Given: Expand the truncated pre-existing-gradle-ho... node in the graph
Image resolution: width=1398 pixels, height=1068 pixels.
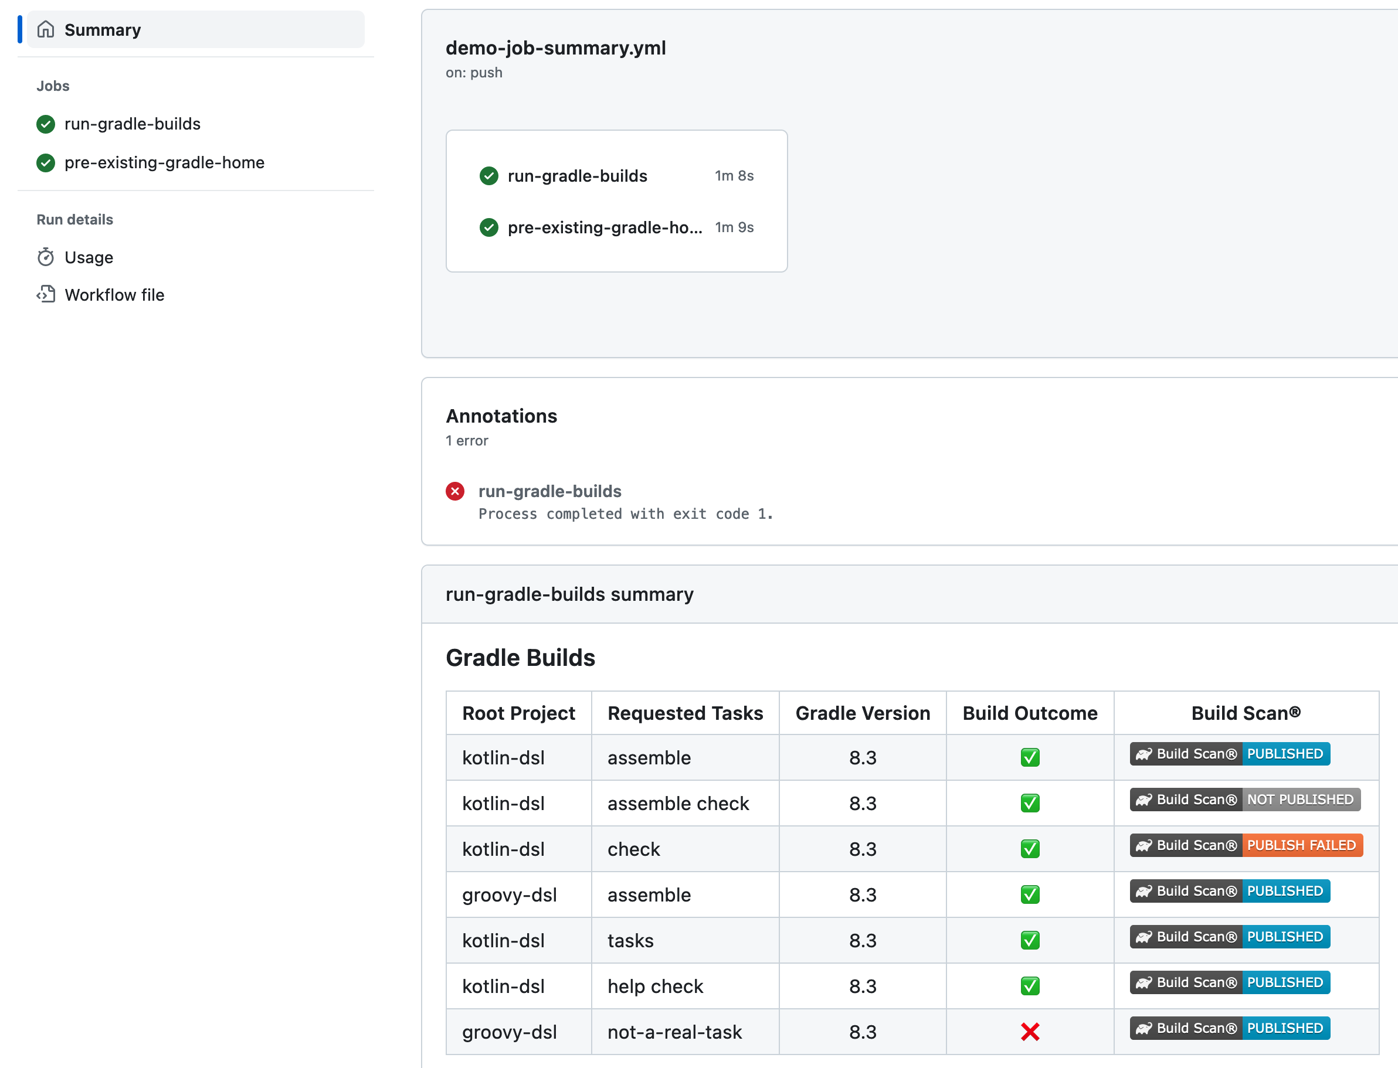Looking at the screenshot, I should 604,227.
